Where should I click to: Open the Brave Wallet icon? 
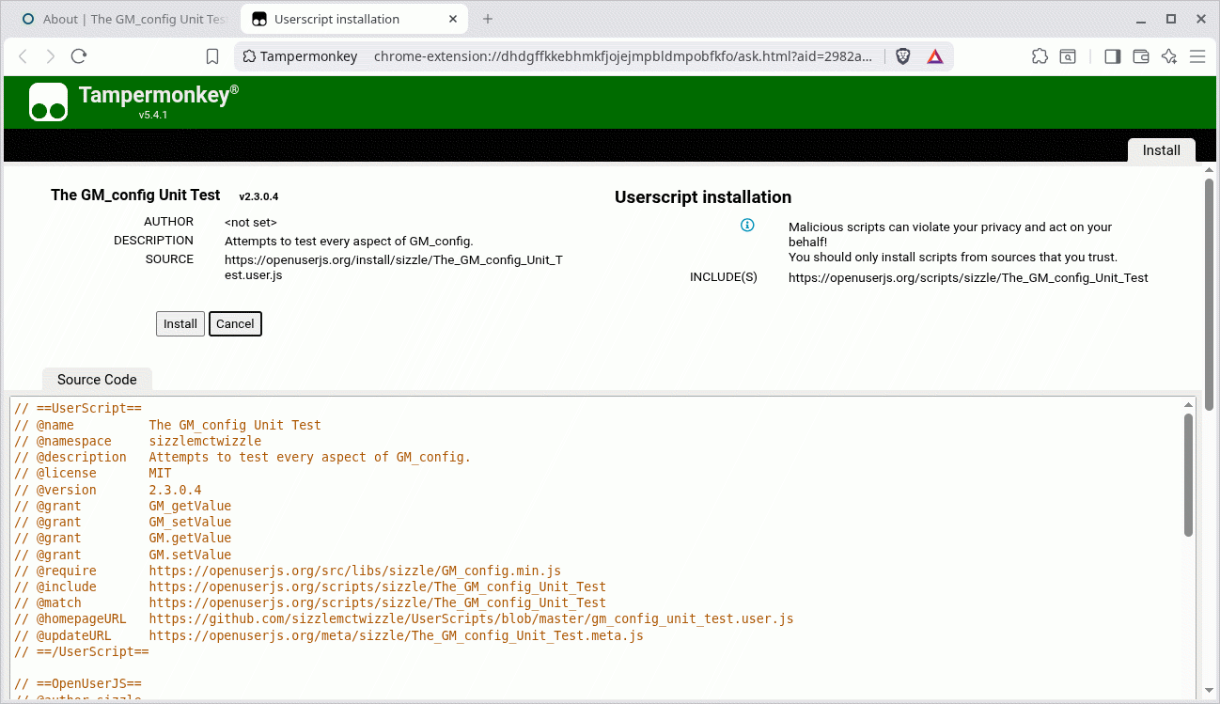[1140, 56]
